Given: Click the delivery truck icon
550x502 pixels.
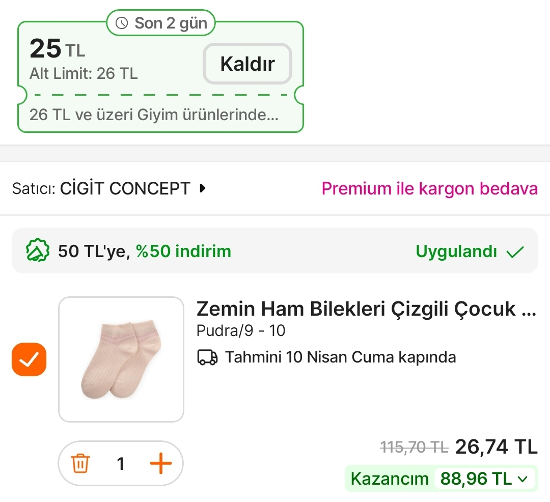Looking at the screenshot, I should (207, 357).
